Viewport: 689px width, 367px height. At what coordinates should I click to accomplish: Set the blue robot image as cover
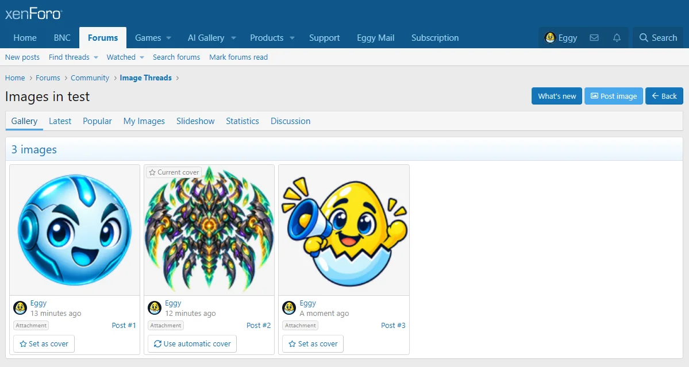point(44,343)
